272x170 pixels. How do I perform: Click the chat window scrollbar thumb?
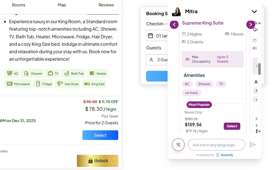[259, 69]
